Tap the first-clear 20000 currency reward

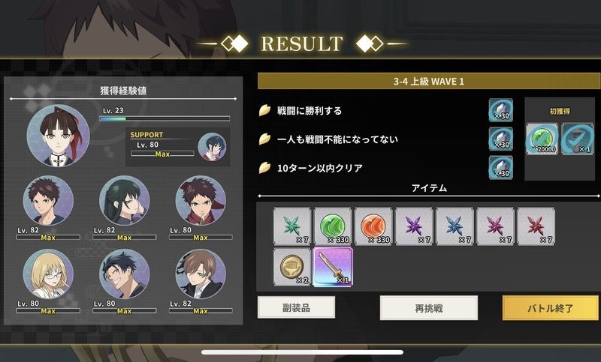click(x=542, y=139)
